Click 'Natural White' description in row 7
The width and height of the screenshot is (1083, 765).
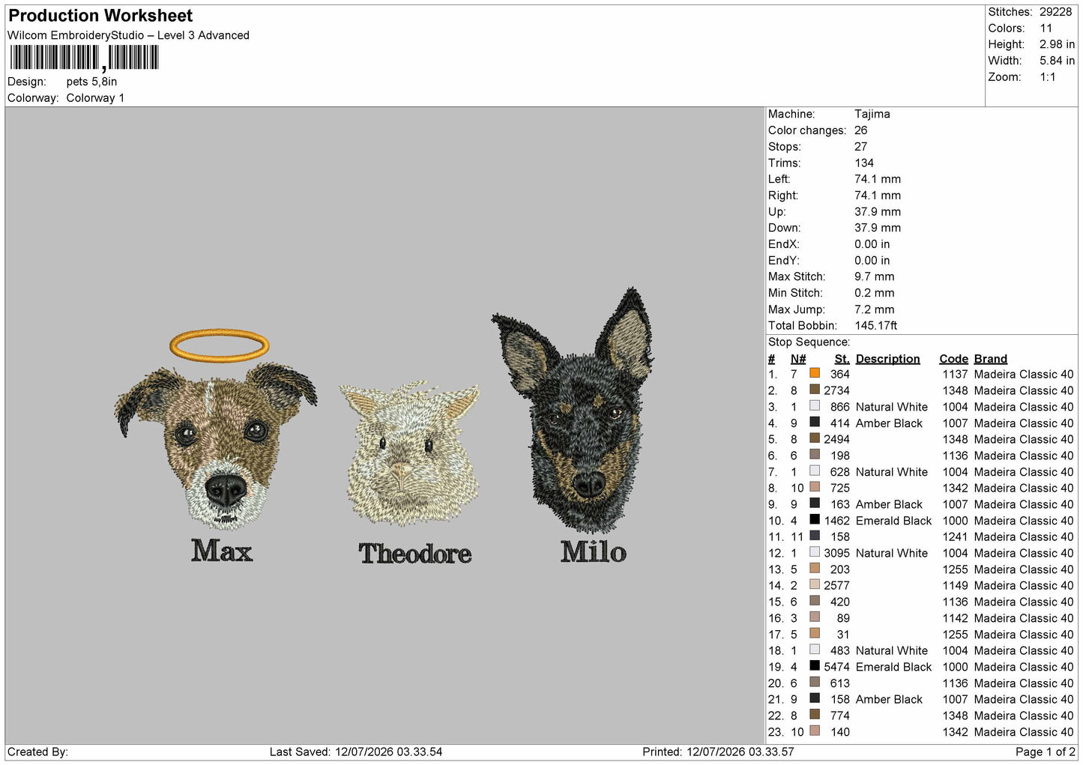click(x=891, y=472)
